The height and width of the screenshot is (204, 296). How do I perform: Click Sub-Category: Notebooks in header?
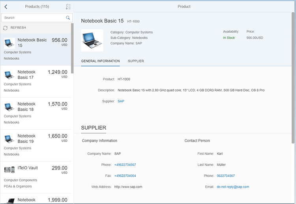point(129,38)
